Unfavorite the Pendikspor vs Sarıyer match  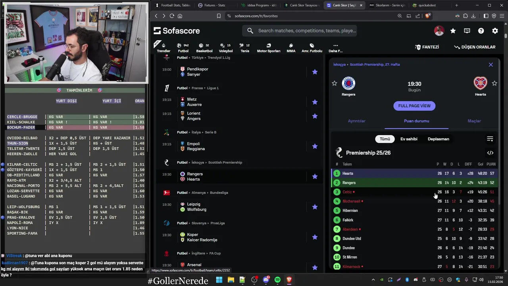(315, 72)
